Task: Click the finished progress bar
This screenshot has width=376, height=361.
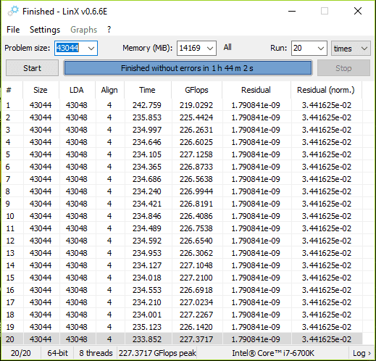Action: (x=188, y=68)
